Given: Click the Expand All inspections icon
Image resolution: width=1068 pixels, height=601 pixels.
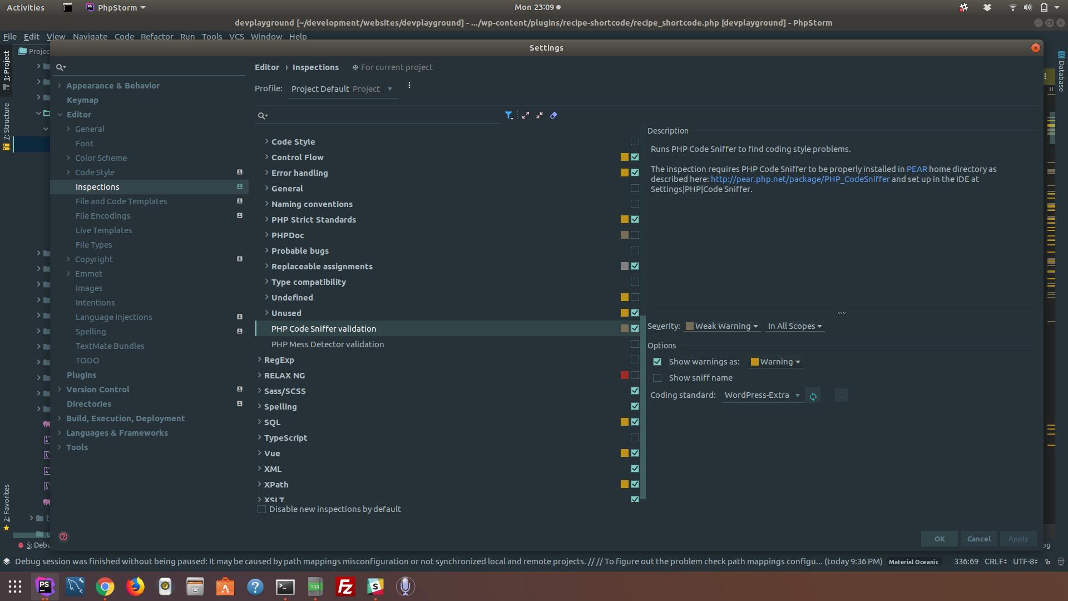Looking at the screenshot, I should (525, 115).
